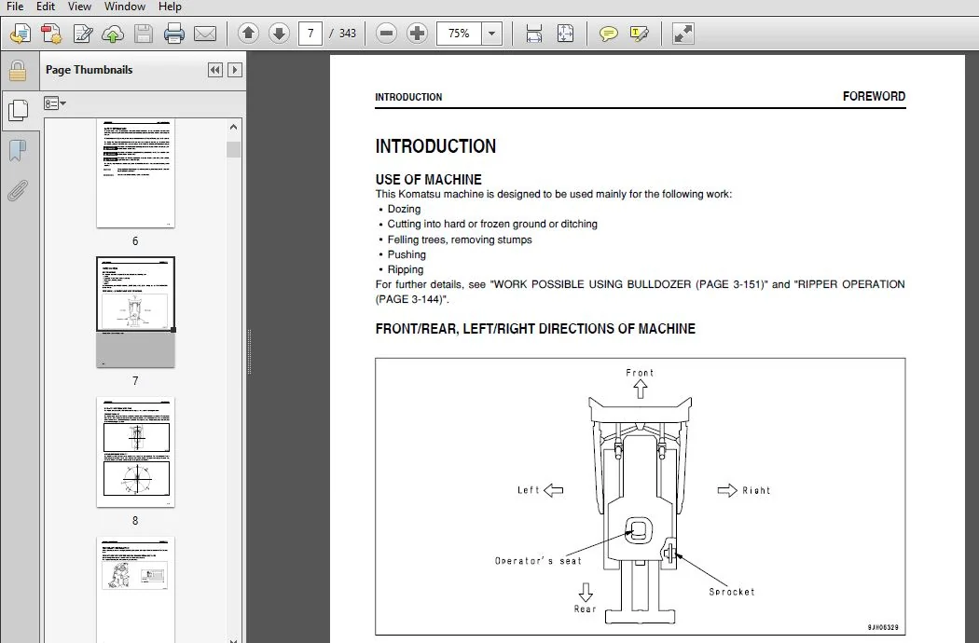Collapse the panel with double-arrow button
The image size is (979, 643).
[215, 70]
